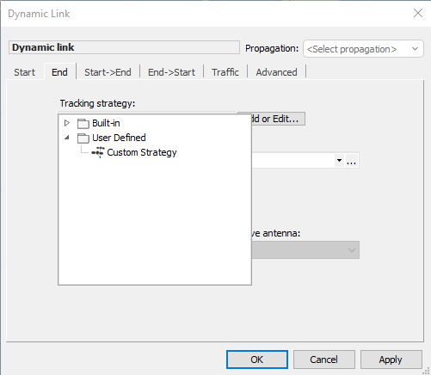Open the Advanced tab

(276, 72)
